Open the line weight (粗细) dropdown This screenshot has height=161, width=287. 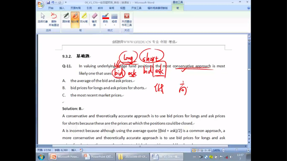tap(115, 20)
